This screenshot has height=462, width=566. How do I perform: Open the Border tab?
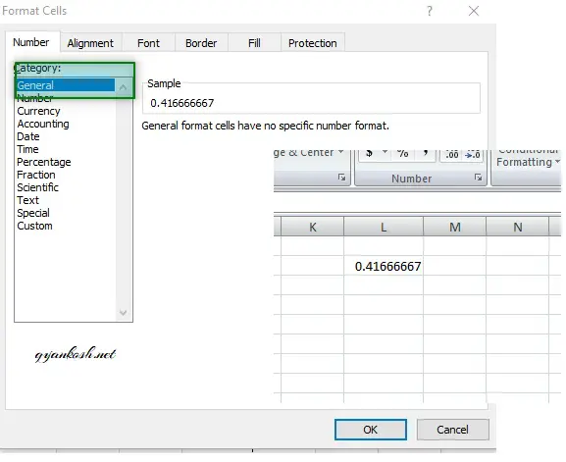pyautogui.click(x=201, y=43)
